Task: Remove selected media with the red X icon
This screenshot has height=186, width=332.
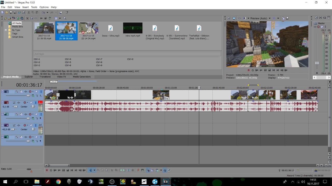Action: 27,18
